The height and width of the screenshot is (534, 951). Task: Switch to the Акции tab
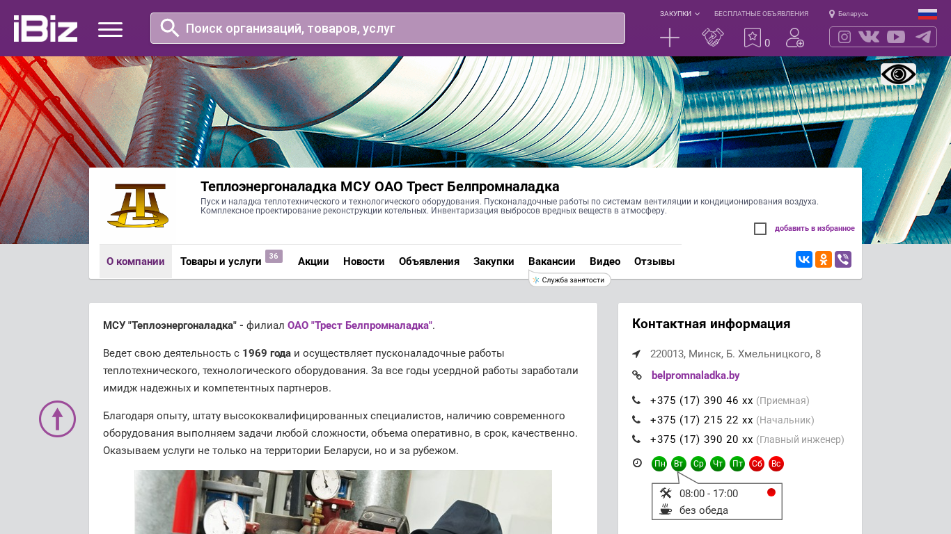pyautogui.click(x=313, y=261)
